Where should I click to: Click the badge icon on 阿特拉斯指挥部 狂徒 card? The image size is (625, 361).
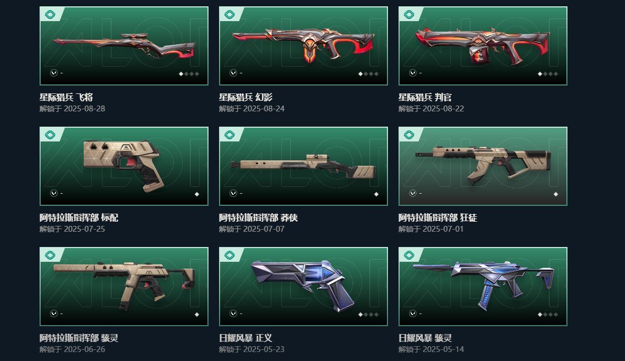(x=409, y=135)
